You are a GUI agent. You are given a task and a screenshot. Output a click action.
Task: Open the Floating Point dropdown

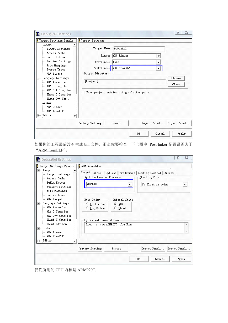(x=185, y=184)
